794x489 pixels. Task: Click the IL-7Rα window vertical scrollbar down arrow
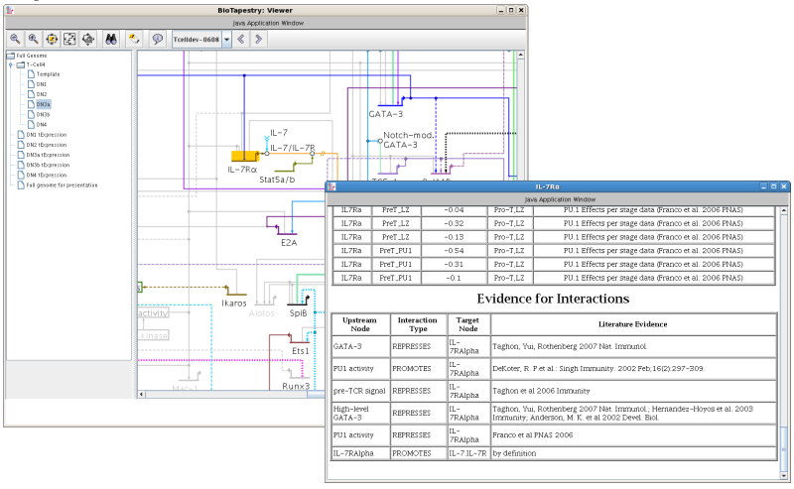click(x=784, y=476)
